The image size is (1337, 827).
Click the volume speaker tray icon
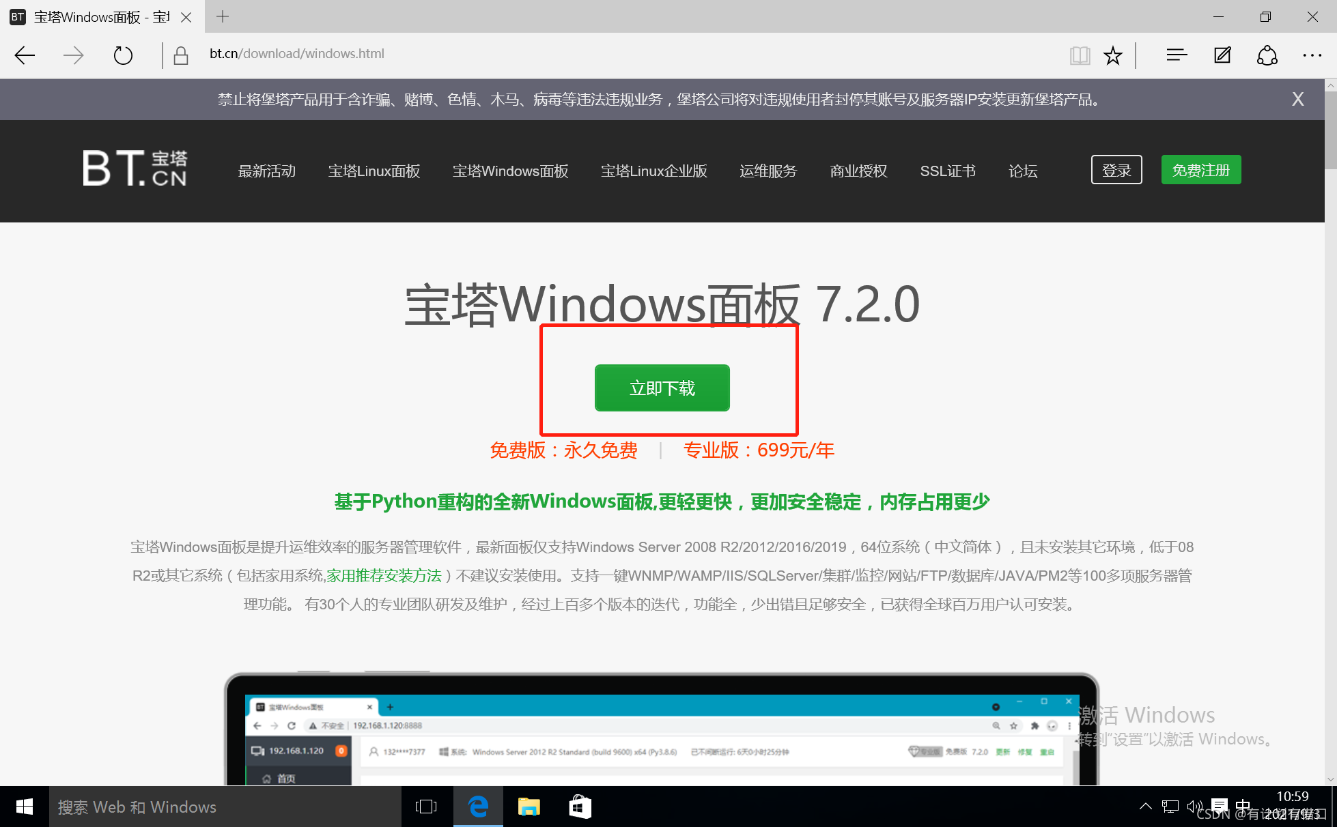point(1194,807)
